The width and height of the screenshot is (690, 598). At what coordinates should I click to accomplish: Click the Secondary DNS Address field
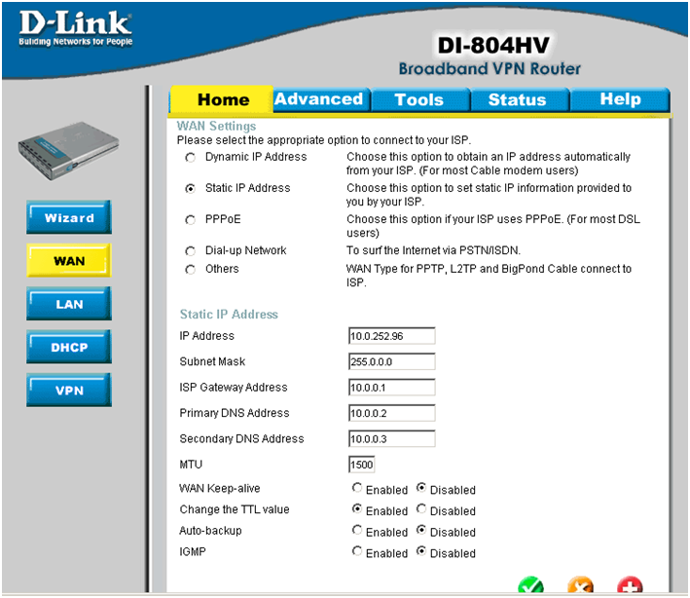tap(391, 438)
